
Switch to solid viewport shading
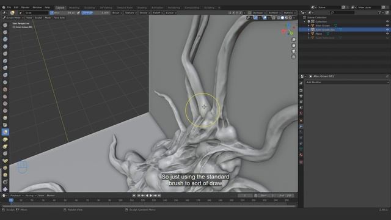click(282, 18)
